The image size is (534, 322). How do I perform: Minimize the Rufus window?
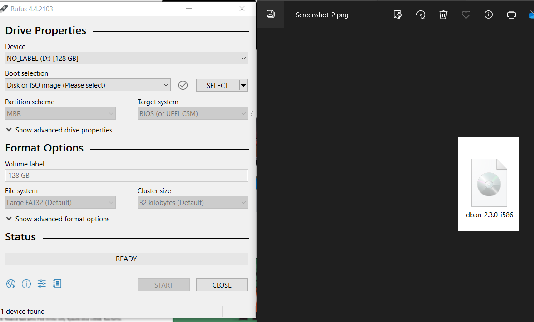[189, 9]
